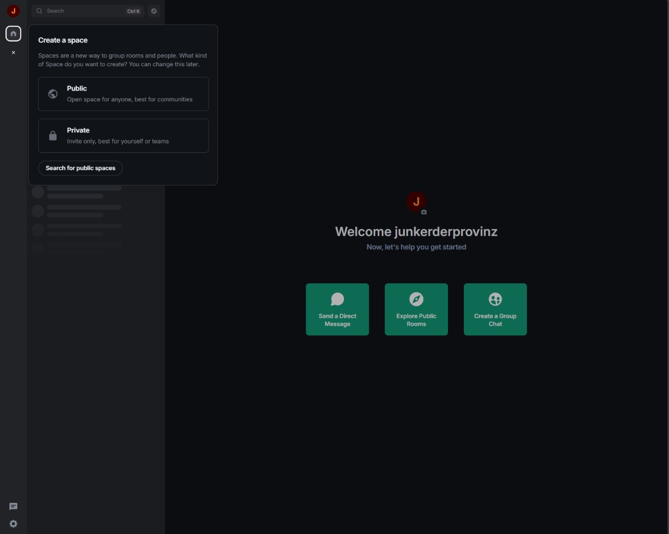669x534 pixels.
Task: Click 'Welcome junkerderprovinz' heading
Action: pyautogui.click(x=416, y=231)
